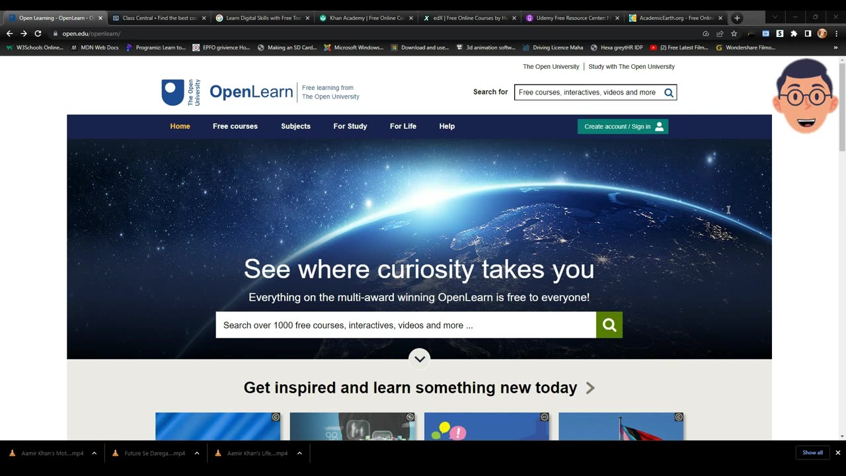Close the downloads bar
This screenshot has width=846, height=476.
point(837,453)
